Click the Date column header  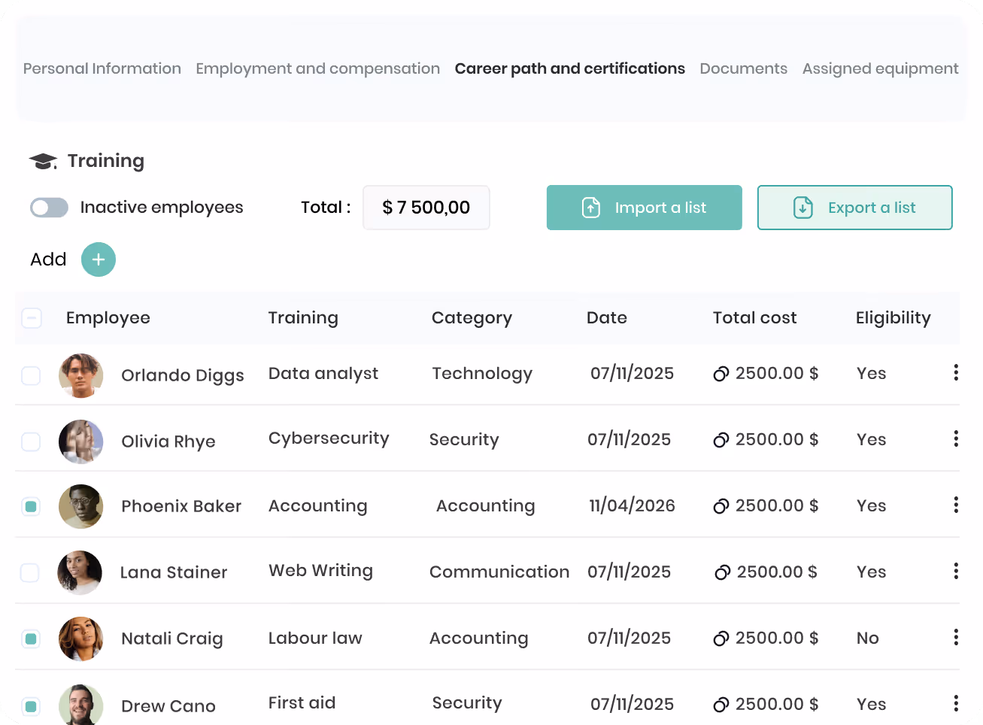607,318
